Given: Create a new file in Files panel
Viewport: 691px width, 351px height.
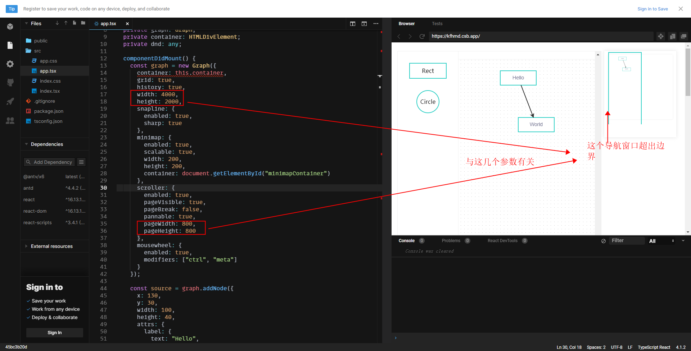Looking at the screenshot, I should point(74,23).
